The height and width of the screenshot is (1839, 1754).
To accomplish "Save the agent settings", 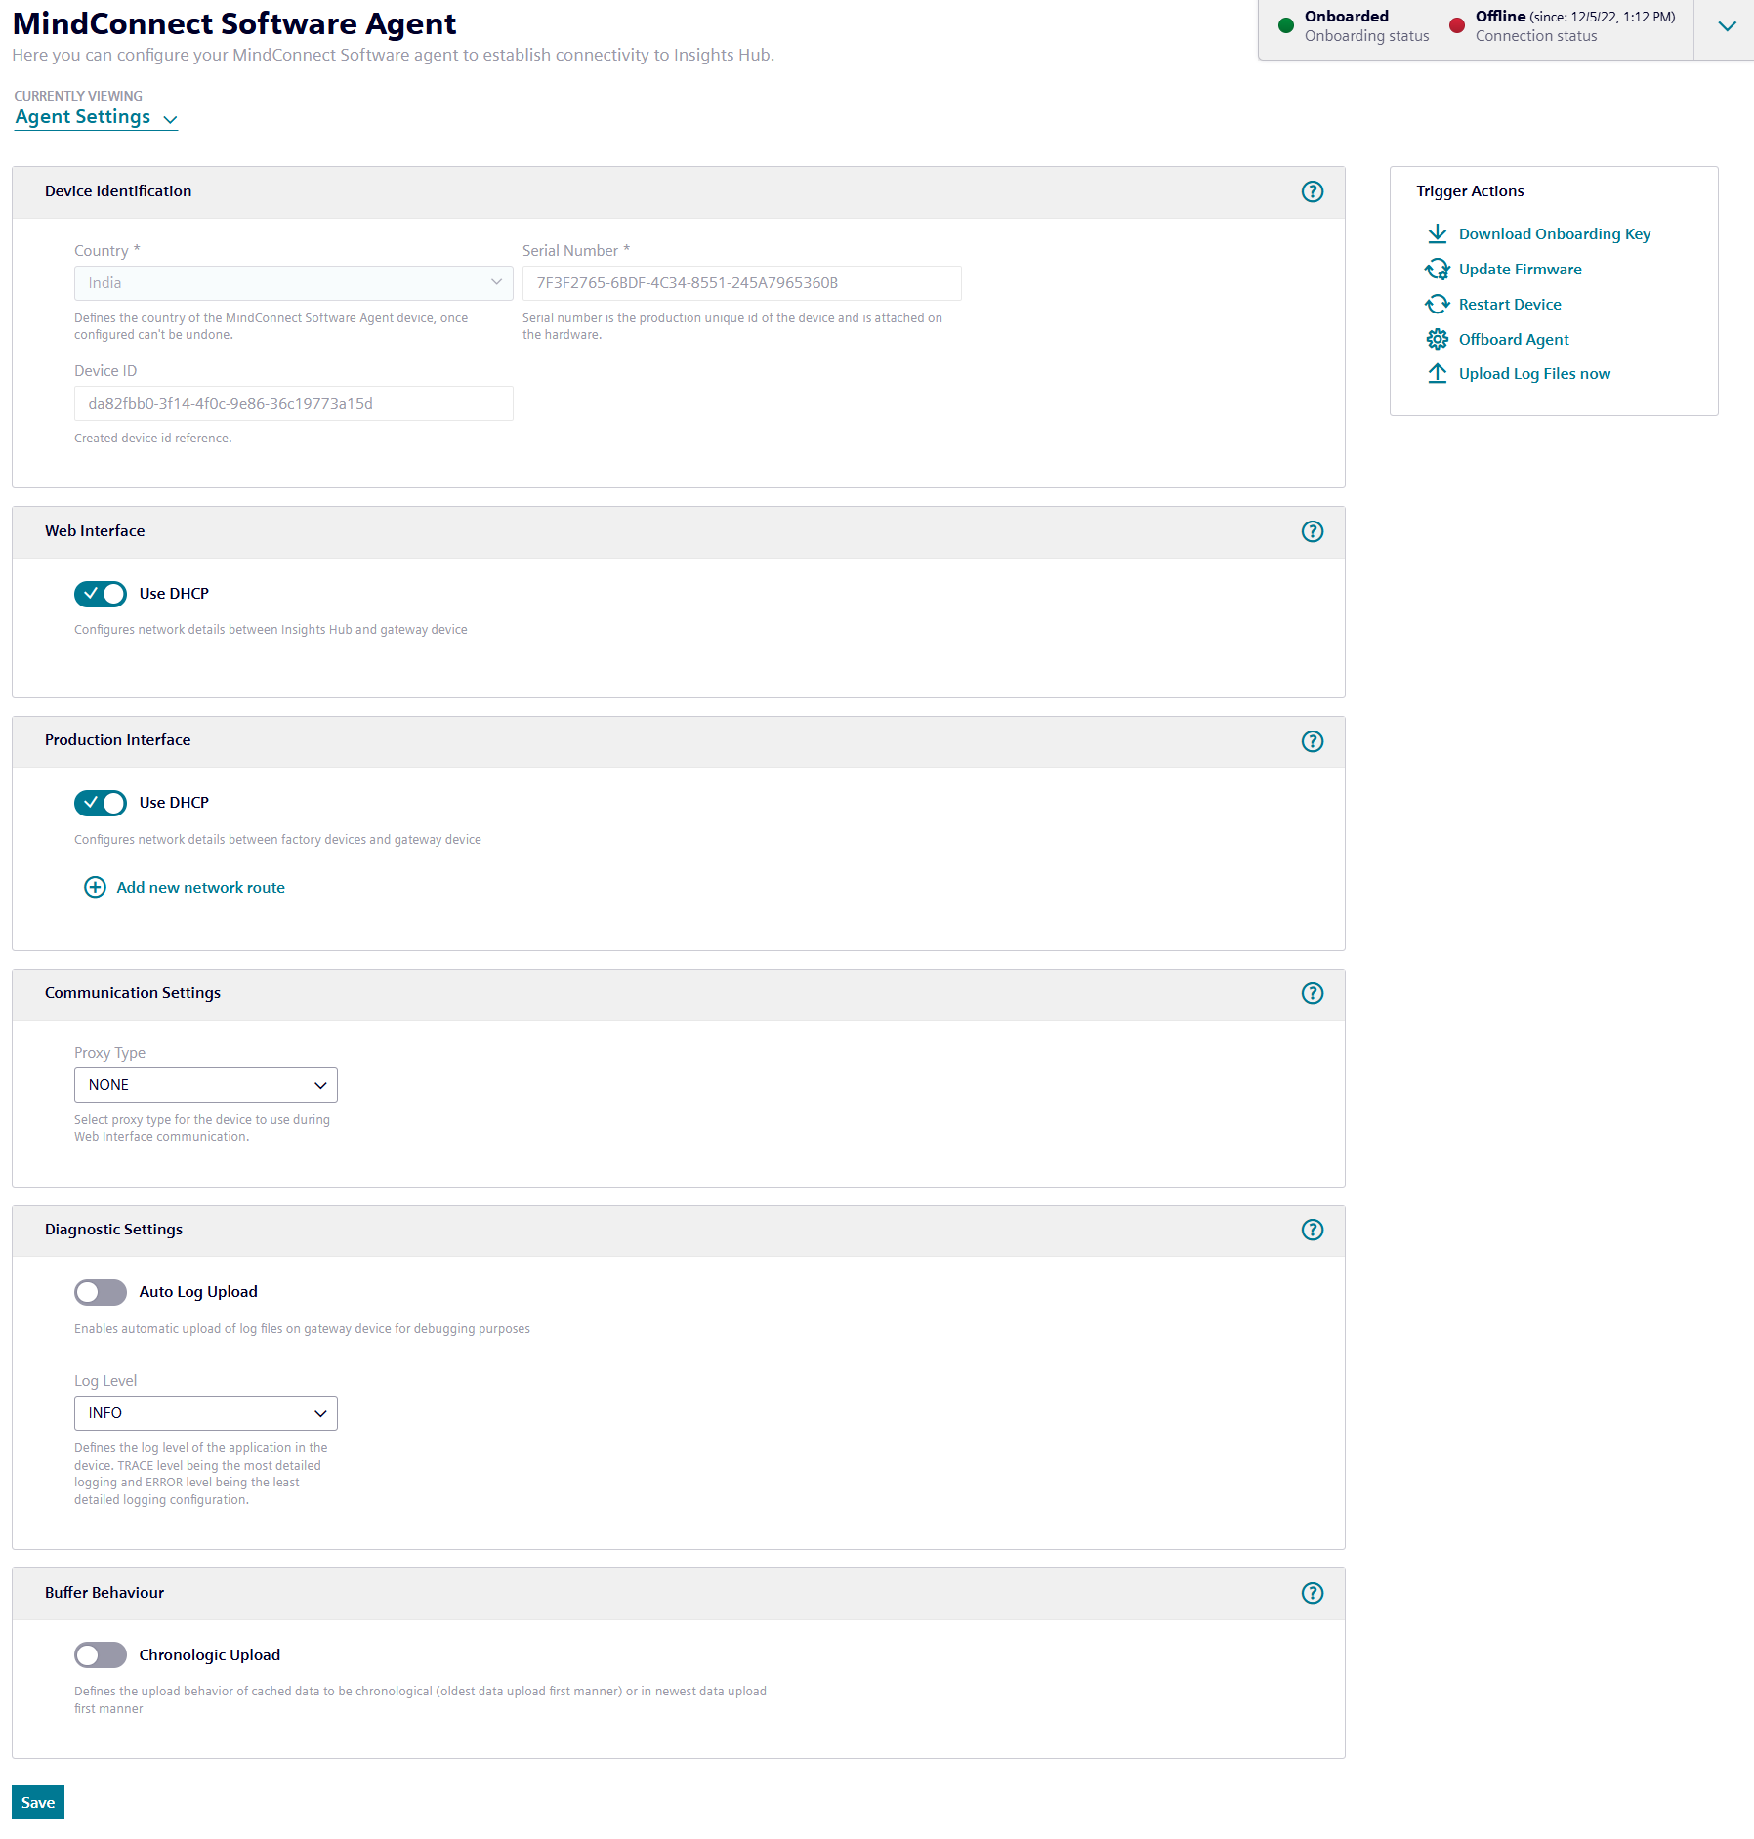I will tap(38, 1803).
